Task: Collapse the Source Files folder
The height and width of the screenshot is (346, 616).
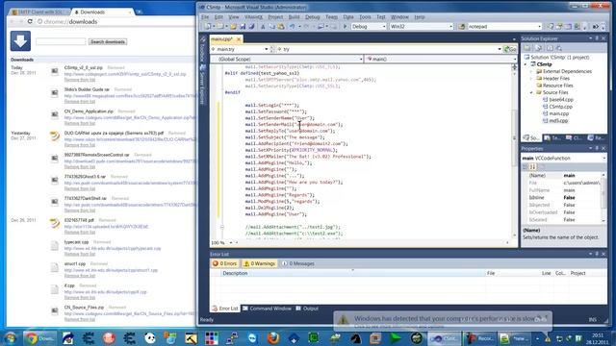Action: (x=531, y=92)
